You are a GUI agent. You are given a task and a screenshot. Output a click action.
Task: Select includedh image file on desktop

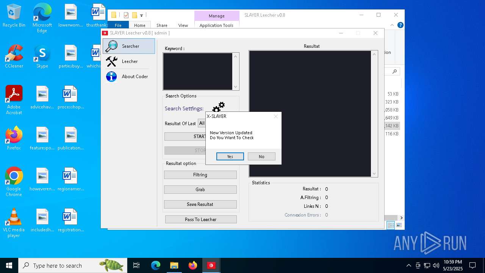(x=42, y=221)
